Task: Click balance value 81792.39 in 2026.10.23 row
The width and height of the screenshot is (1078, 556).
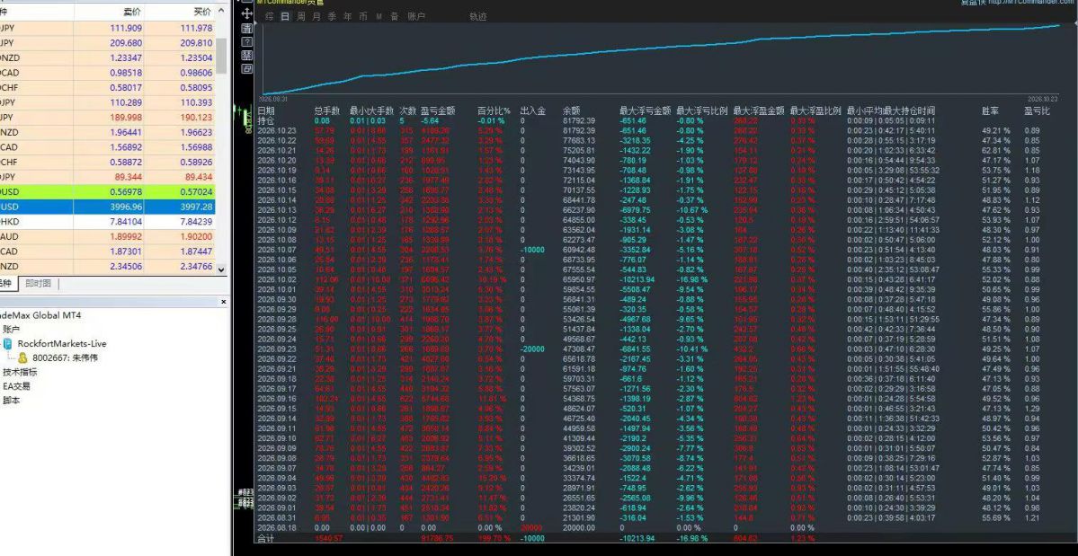Action: (x=579, y=130)
